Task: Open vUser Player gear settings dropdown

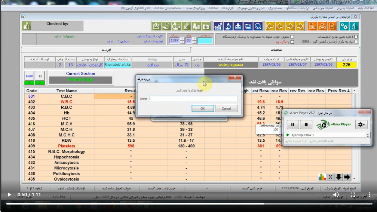Action: [361, 125]
